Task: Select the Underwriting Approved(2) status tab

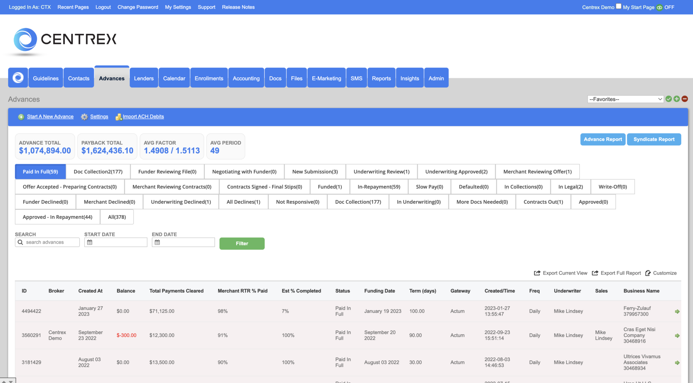Action: tap(456, 172)
